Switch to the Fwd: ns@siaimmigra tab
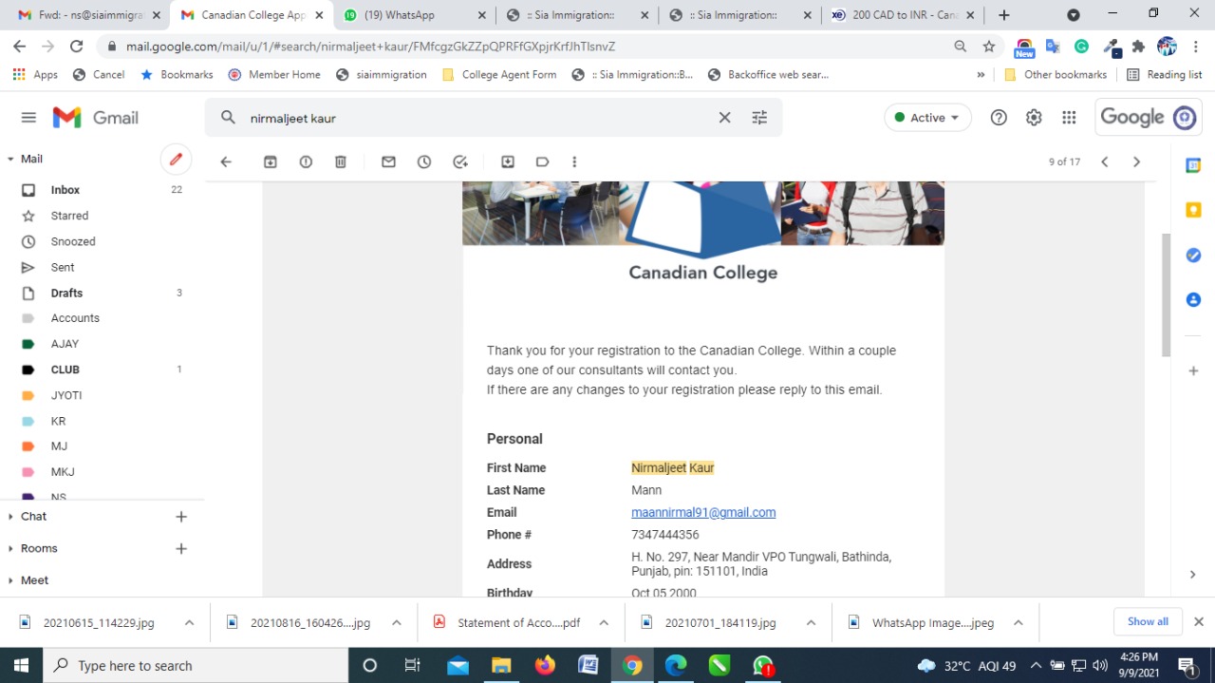 click(89, 15)
